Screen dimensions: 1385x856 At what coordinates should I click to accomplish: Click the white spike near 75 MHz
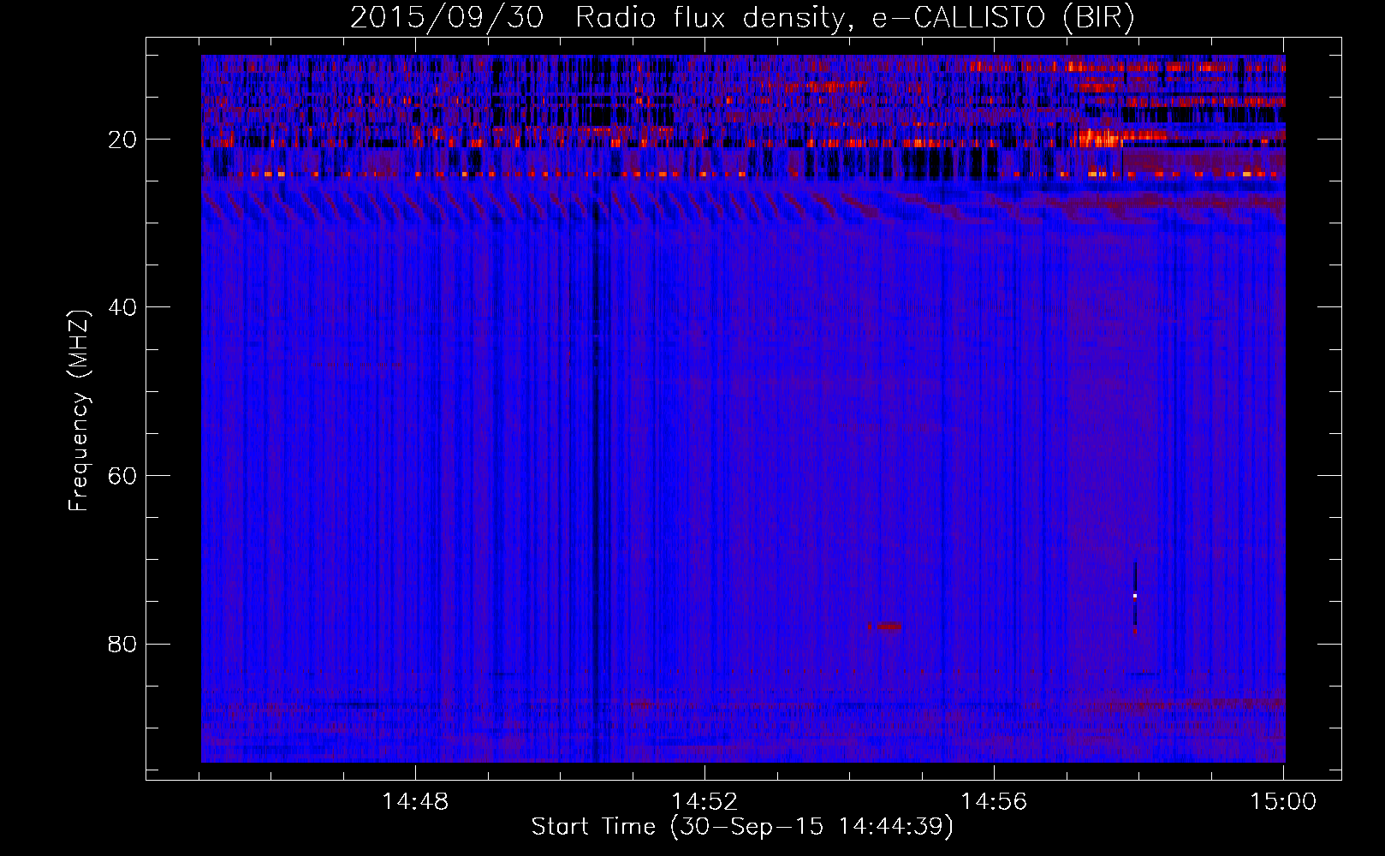click(1135, 596)
